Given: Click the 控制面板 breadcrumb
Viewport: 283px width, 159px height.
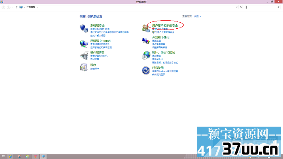Looking at the screenshot, I should point(31,7).
